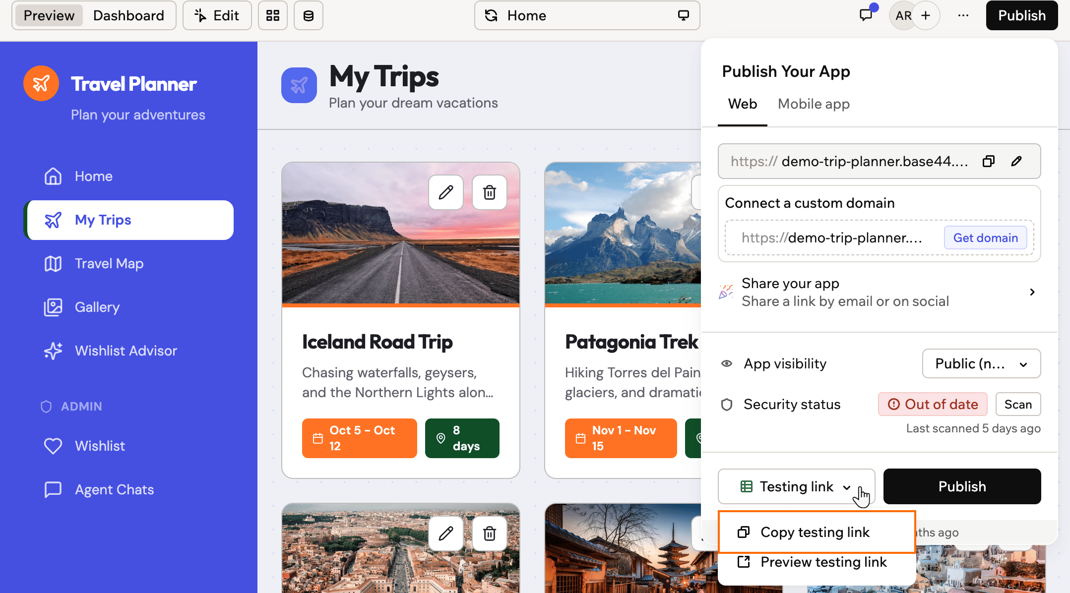The image size is (1070, 593).
Task: Click the trash icon on the Rome trip card
Action: (490, 534)
